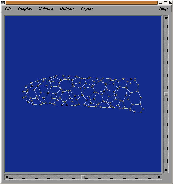Open the Colours menu

coord(46,8)
